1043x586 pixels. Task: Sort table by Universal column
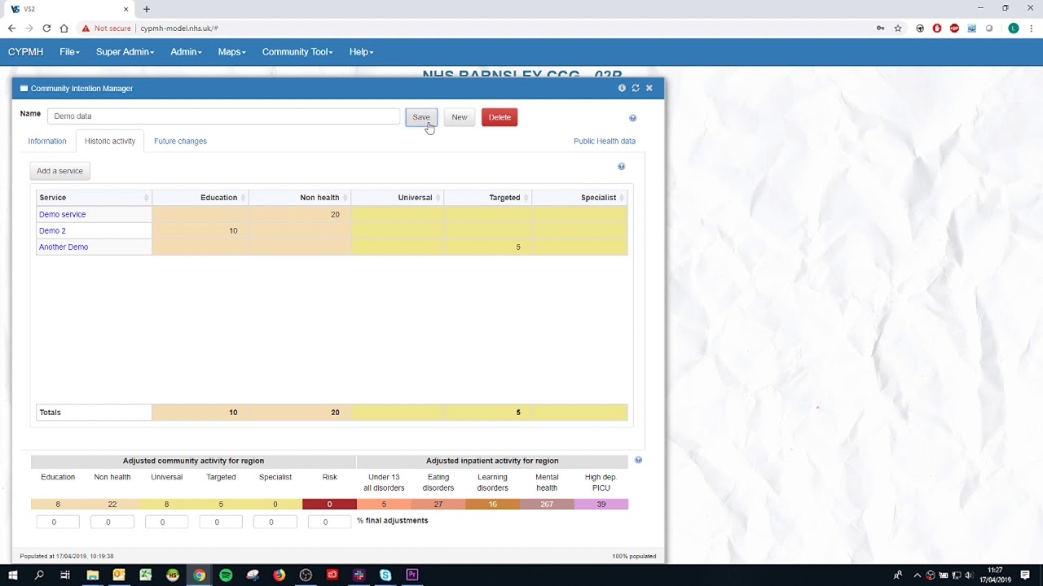(397, 198)
